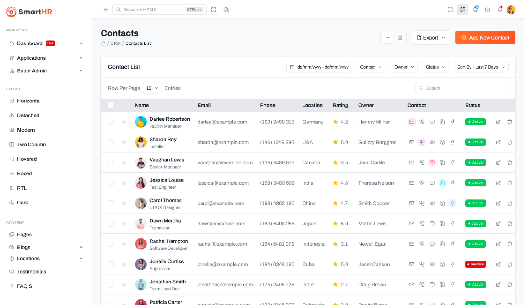The height and width of the screenshot is (305, 524).
Task: Click the Add New Contact button
Action: pos(485,38)
